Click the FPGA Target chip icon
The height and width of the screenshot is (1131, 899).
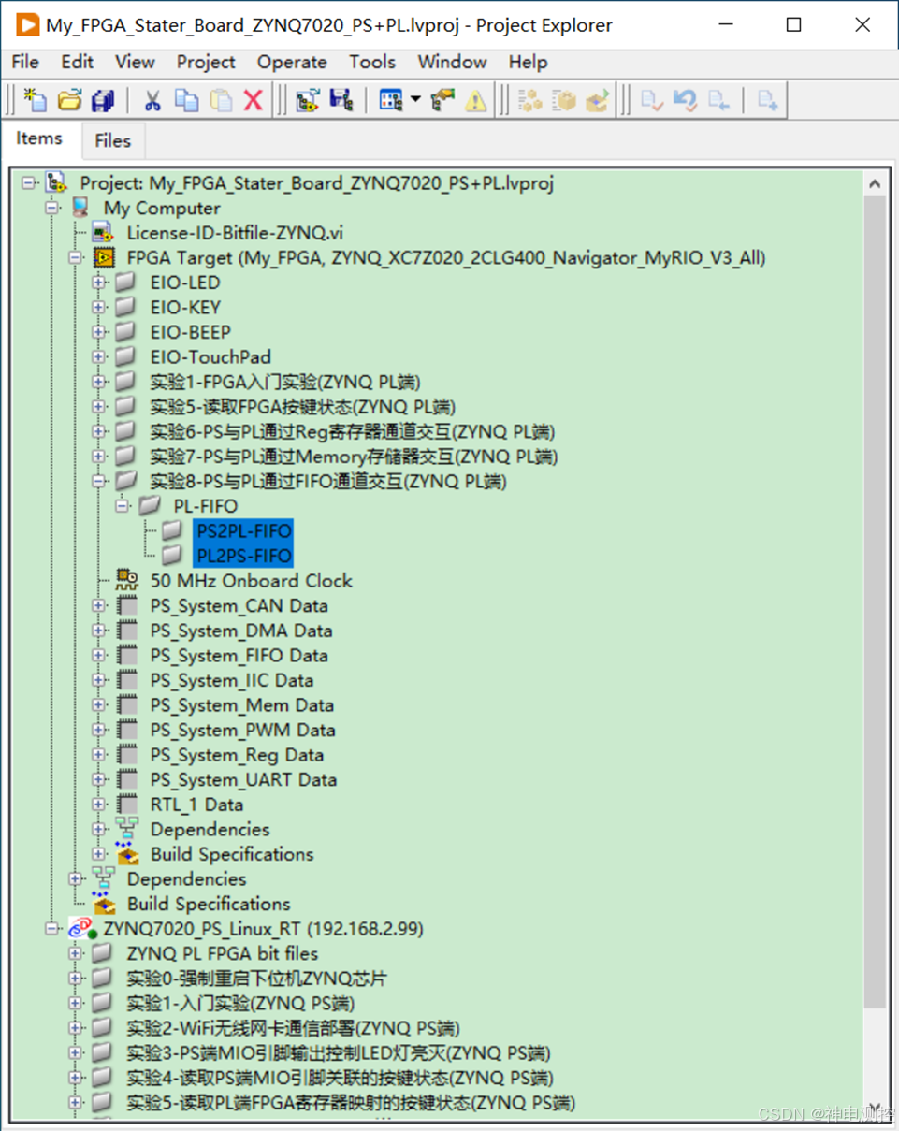(x=104, y=257)
